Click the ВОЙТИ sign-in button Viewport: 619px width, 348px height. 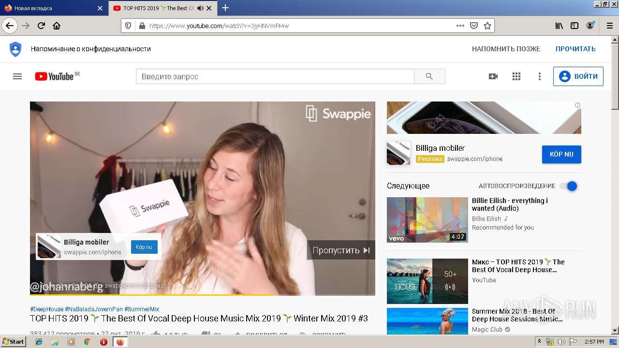578,76
